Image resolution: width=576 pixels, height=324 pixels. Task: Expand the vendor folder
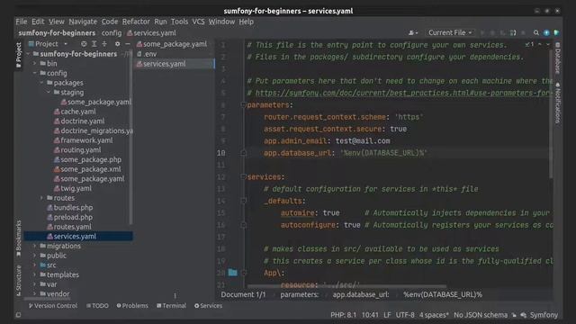point(35,294)
